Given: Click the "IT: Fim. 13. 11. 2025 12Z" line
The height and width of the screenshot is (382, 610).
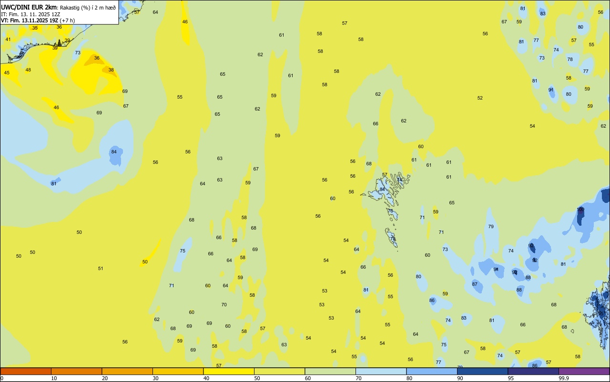Looking at the screenshot, I should point(31,14).
